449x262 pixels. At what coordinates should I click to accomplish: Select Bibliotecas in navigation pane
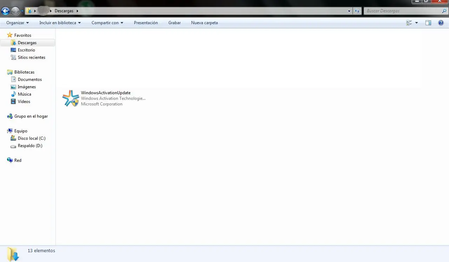[x=24, y=72]
